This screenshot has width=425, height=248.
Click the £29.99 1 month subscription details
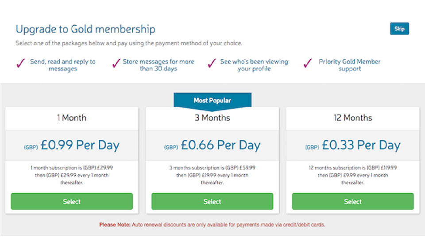click(x=72, y=175)
